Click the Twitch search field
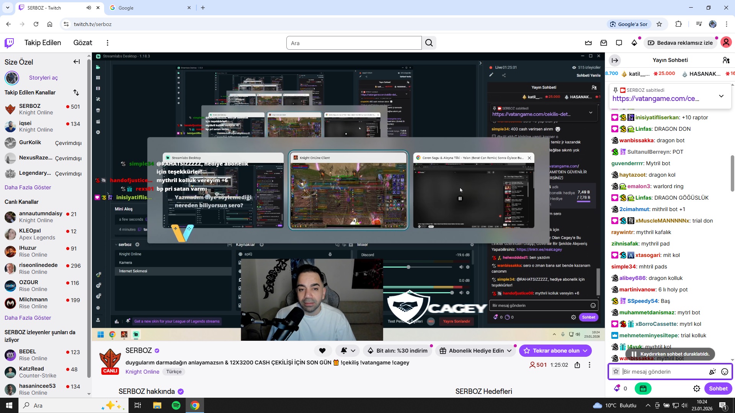Screen dimensions: 735x413 tap(354, 43)
